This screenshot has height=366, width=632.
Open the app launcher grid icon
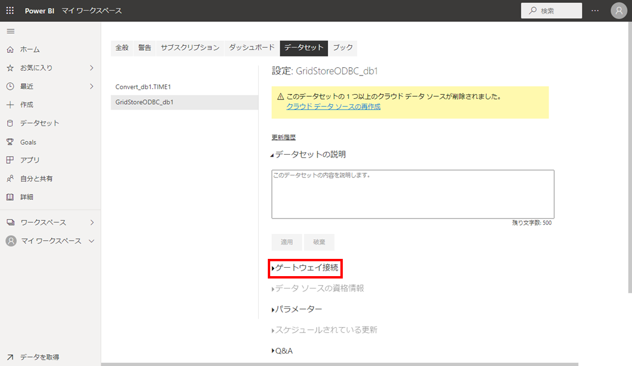10,11
